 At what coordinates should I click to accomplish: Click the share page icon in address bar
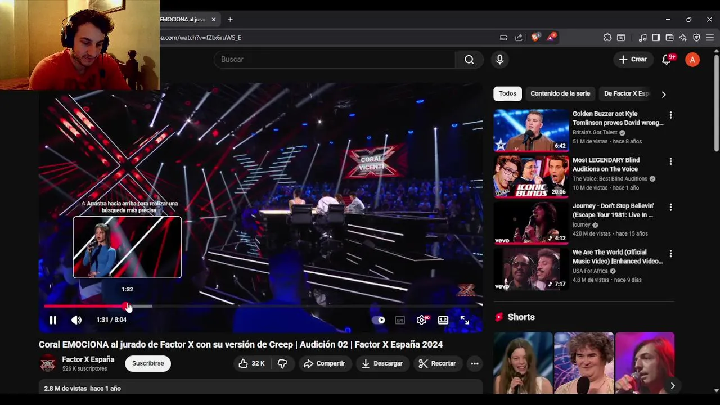coord(519,38)
